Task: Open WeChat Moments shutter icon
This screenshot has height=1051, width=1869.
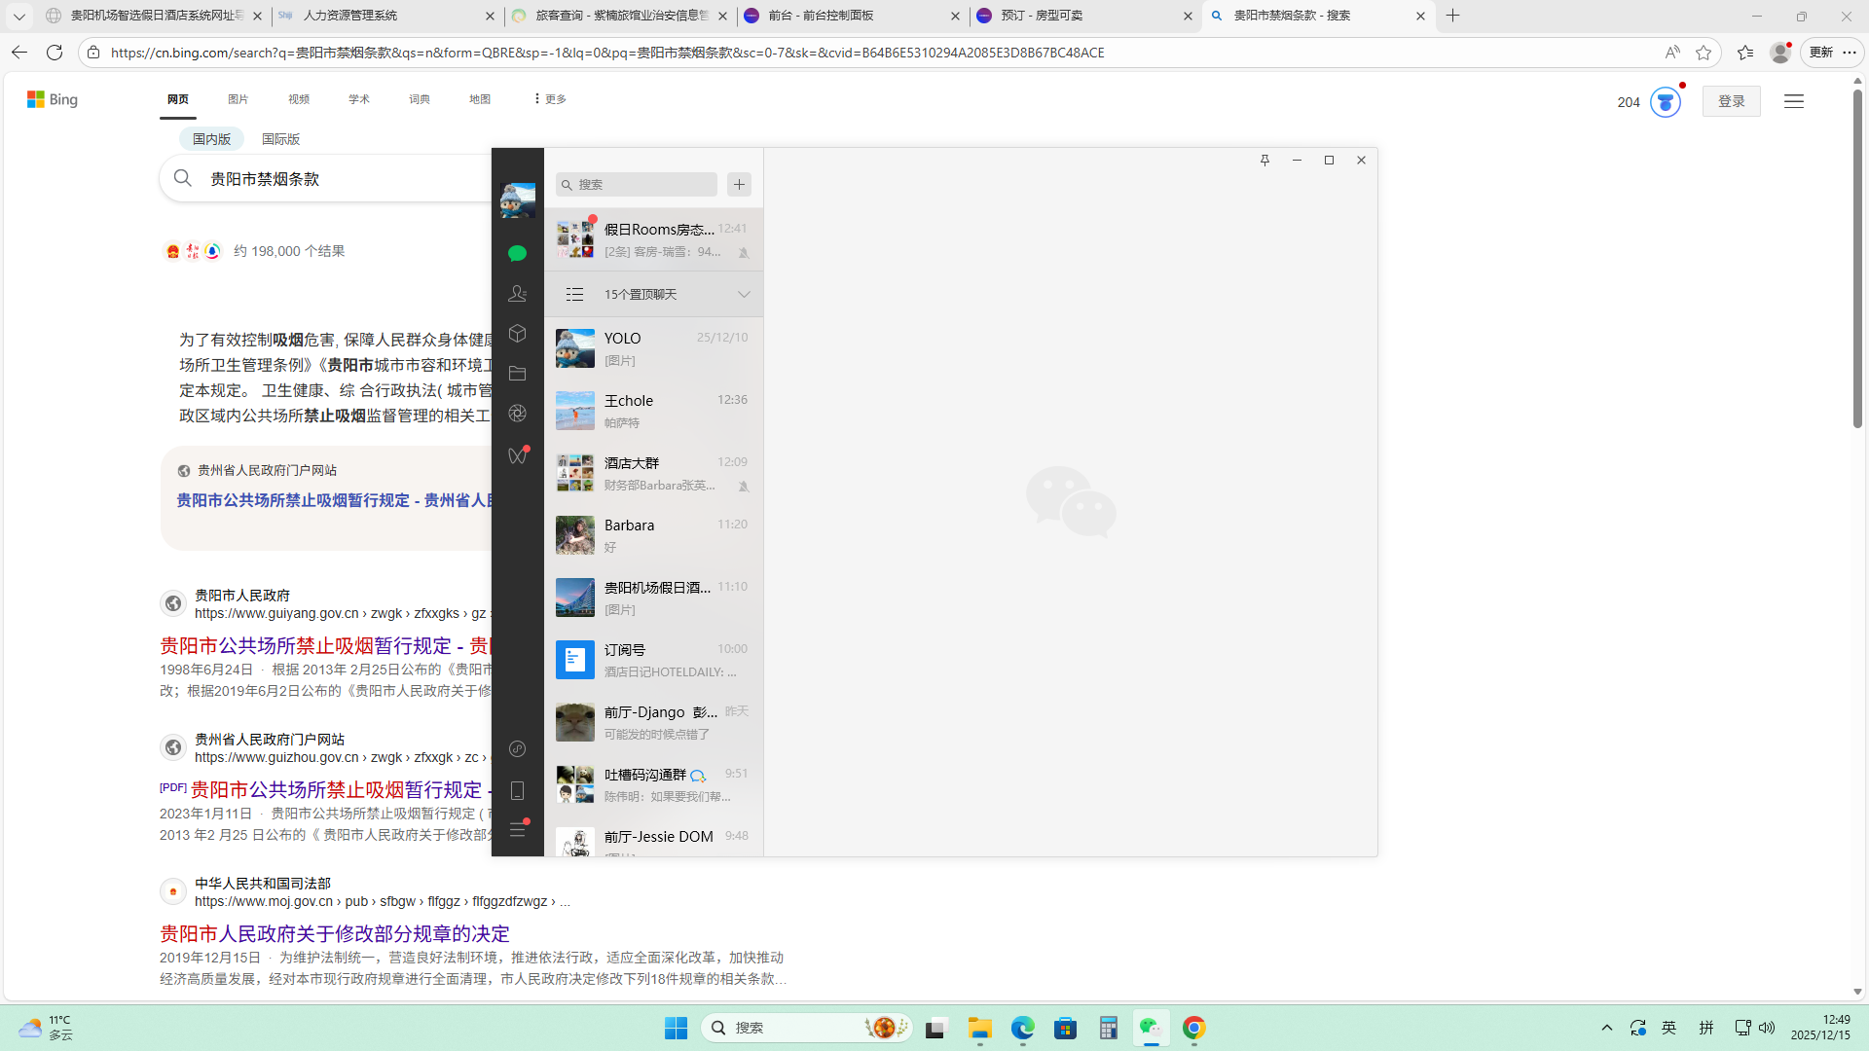Action: tap(517, 414)
